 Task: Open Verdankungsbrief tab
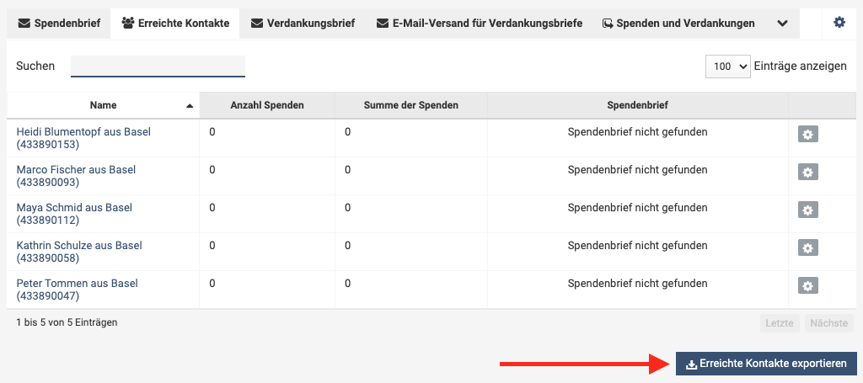tap(303, 24)
